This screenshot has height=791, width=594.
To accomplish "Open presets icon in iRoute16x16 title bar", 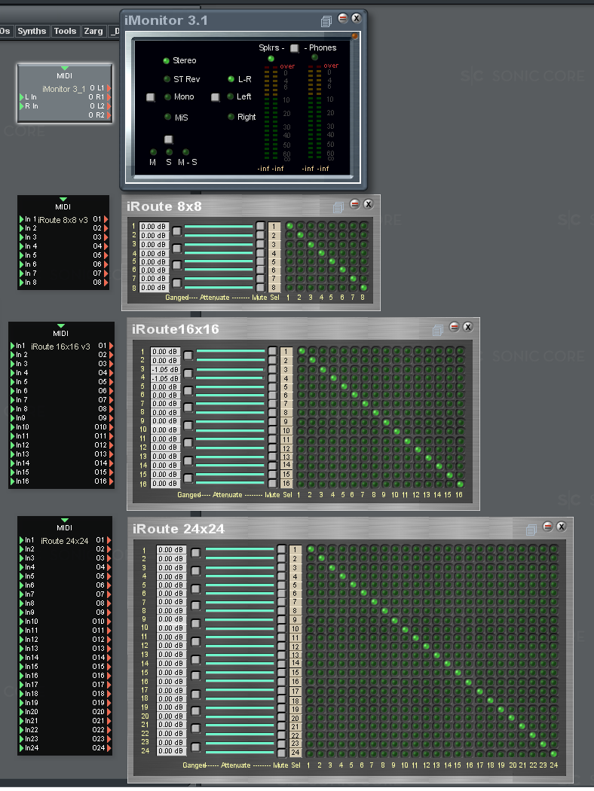I will [437, 330].
